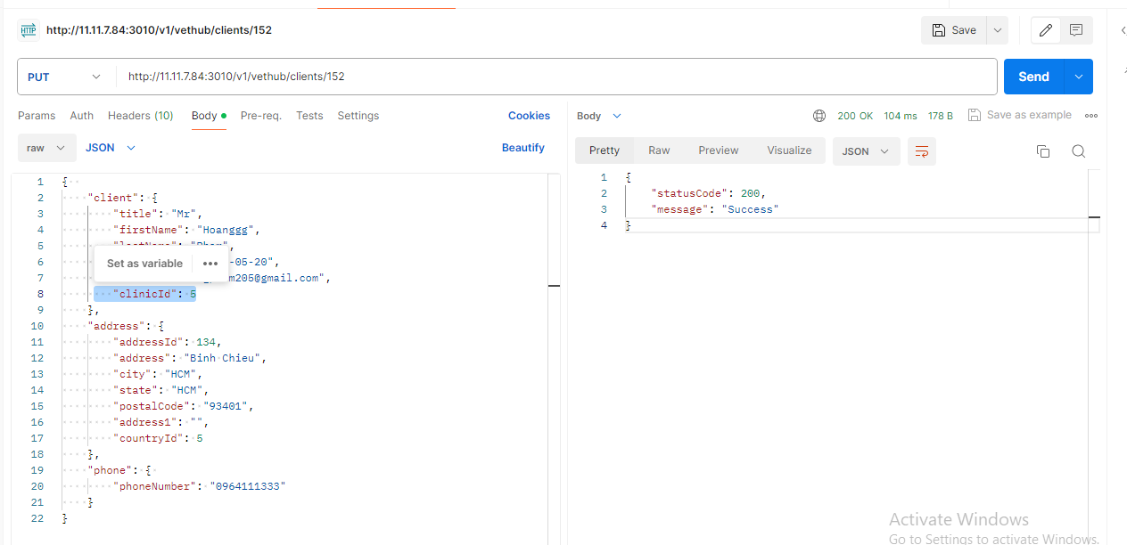Click the highlighted "clinicId": 5 line
1127x545 pixels.
(x=144, y=294)
